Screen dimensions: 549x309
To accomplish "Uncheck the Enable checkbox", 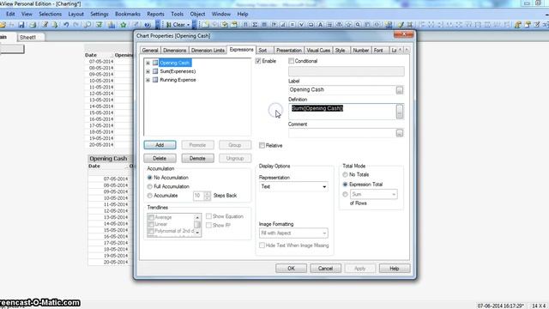I will coord(258,61).
